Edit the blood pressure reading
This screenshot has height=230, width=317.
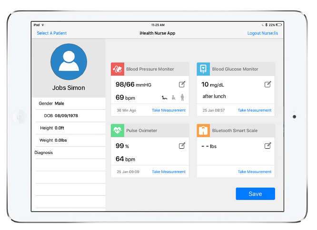[182, 85]
